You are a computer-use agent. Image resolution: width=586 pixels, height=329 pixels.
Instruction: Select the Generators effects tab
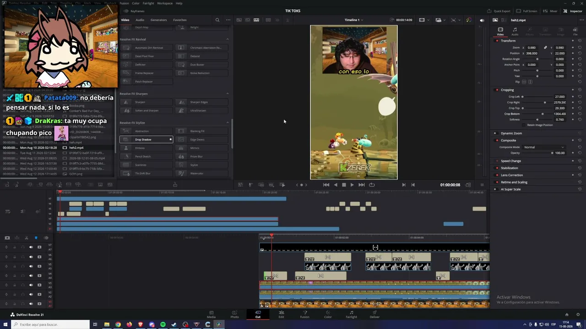click(158, 20)
